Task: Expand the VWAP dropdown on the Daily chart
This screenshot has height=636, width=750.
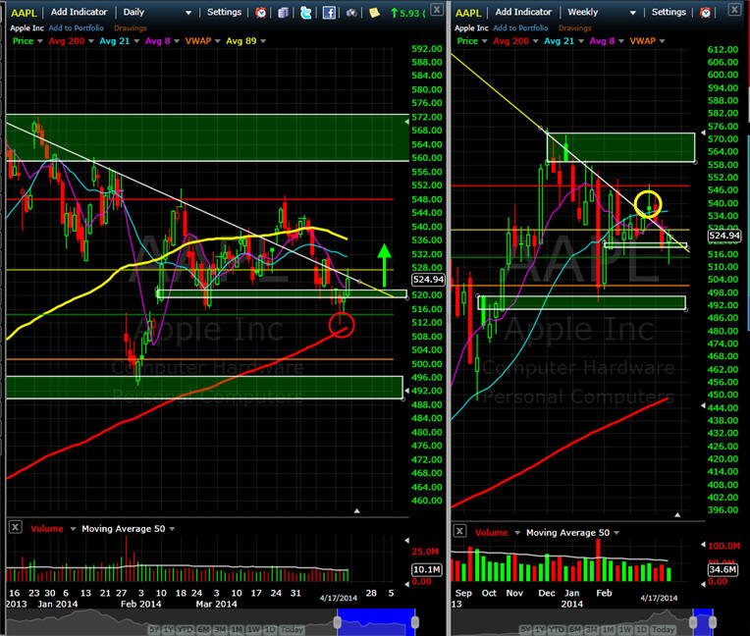Action: [218, 41]
